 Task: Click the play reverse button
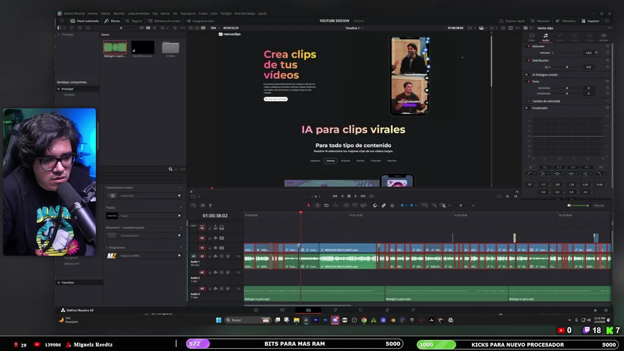[342, 196]
